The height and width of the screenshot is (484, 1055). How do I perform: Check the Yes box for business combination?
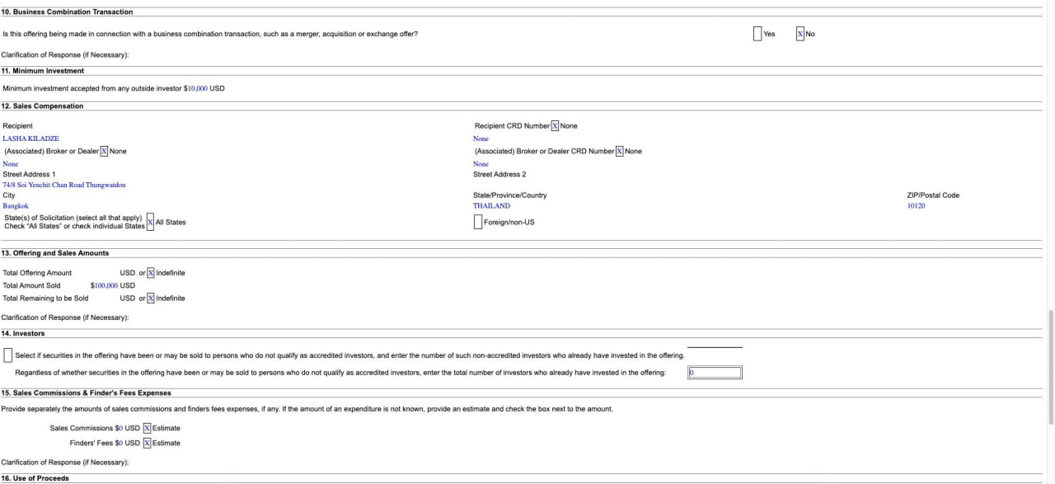(x=757, y=34)
